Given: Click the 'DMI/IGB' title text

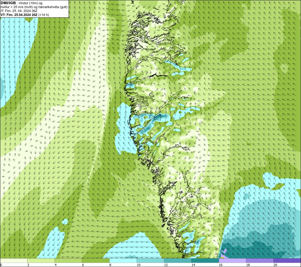Looking at the screenshot, I should 8,3.
